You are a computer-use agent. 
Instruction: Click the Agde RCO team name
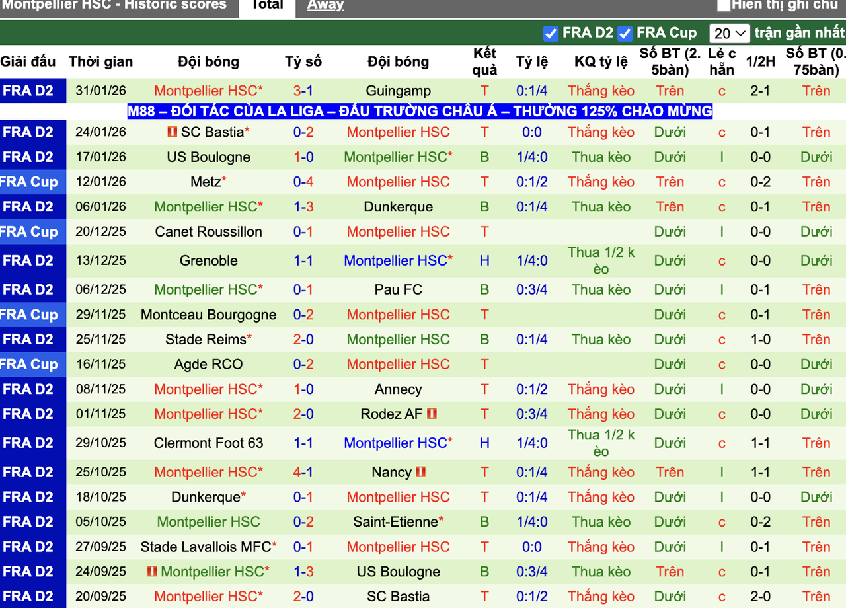coord(209,365)
